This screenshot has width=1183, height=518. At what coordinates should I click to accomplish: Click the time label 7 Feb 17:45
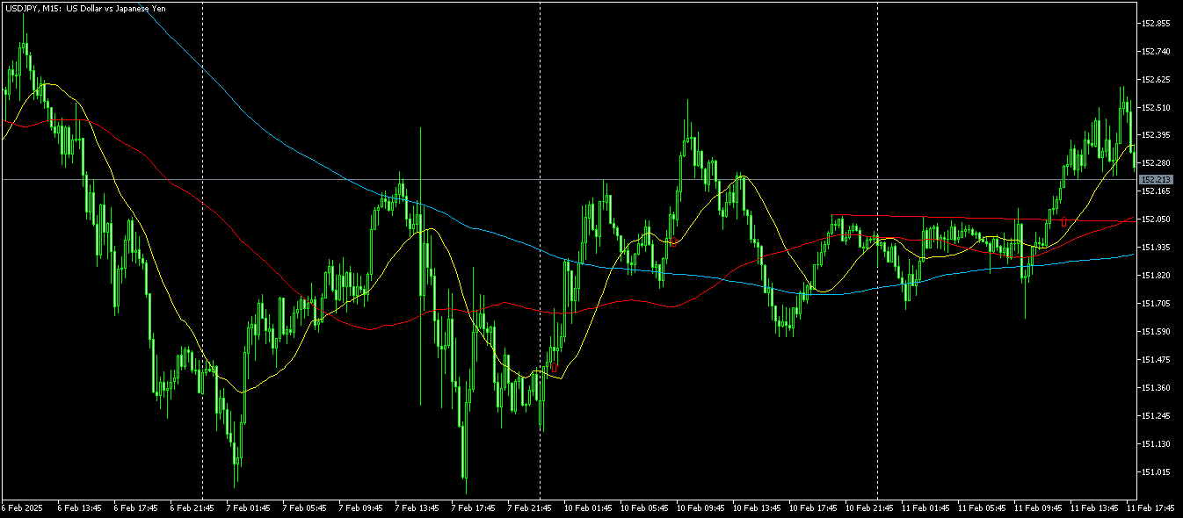click(474, 507)
